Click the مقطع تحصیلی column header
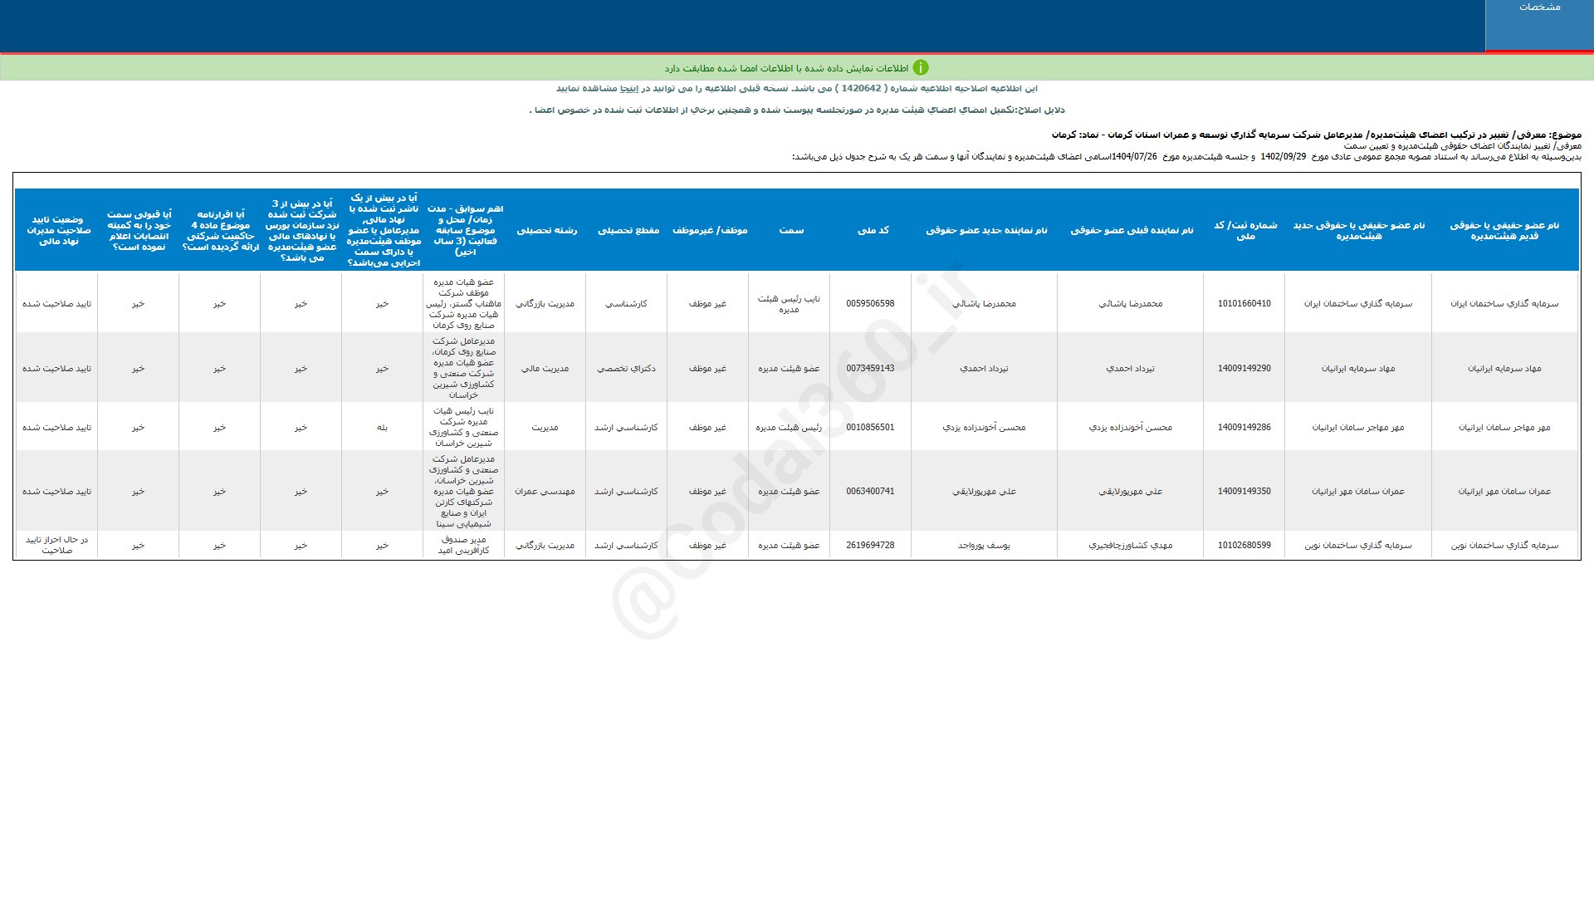 pyautogui.click(x=628, y=230)
